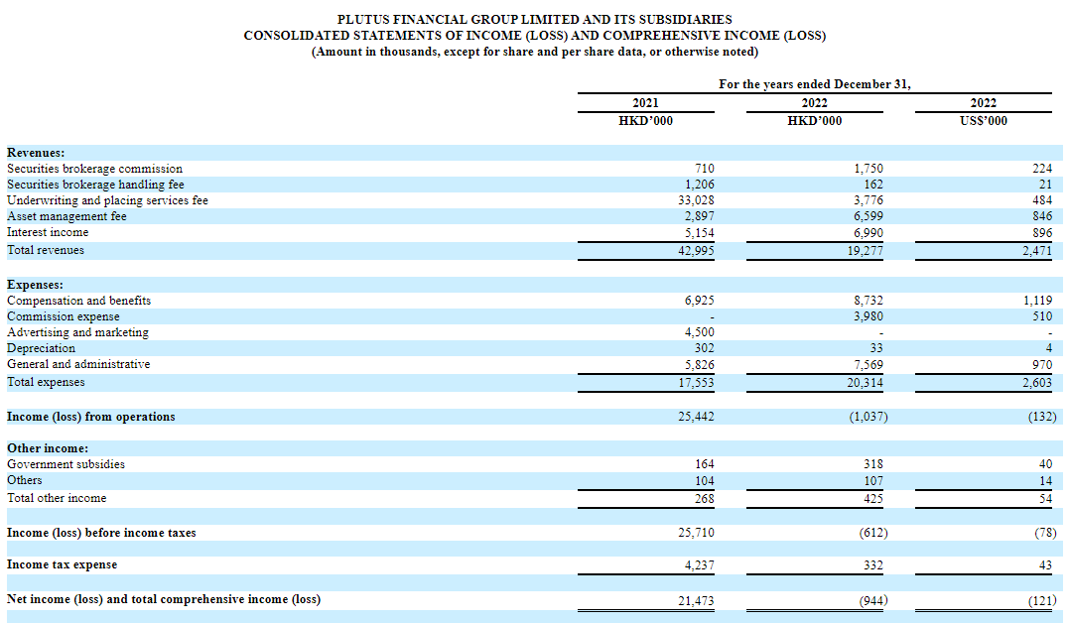Click the 2021 pre-tax income value 25,710
The height and width of the screenshot is (623, 1068).
pyautogui.click(x=696, y=533)
